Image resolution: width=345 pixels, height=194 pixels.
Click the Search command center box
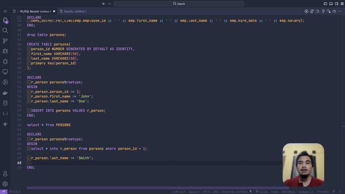pyautogui.click(x=178, y=4)
